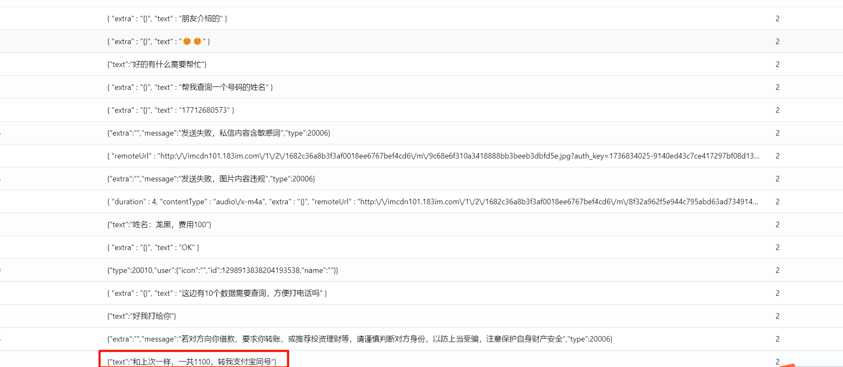The width and height of the screenshot is (843, 367).
Task: Select the 帮我查询一个号码的姓名 message
Action: (x=190, y=87)
